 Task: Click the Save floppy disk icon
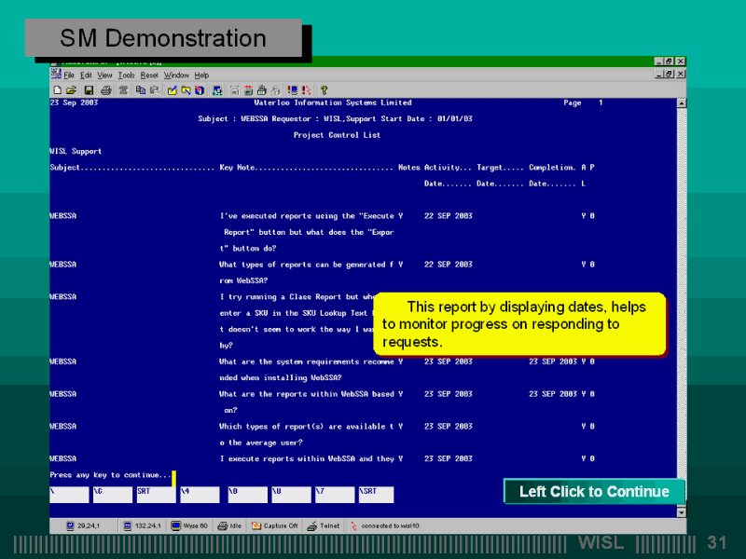[x=89, y=90]
